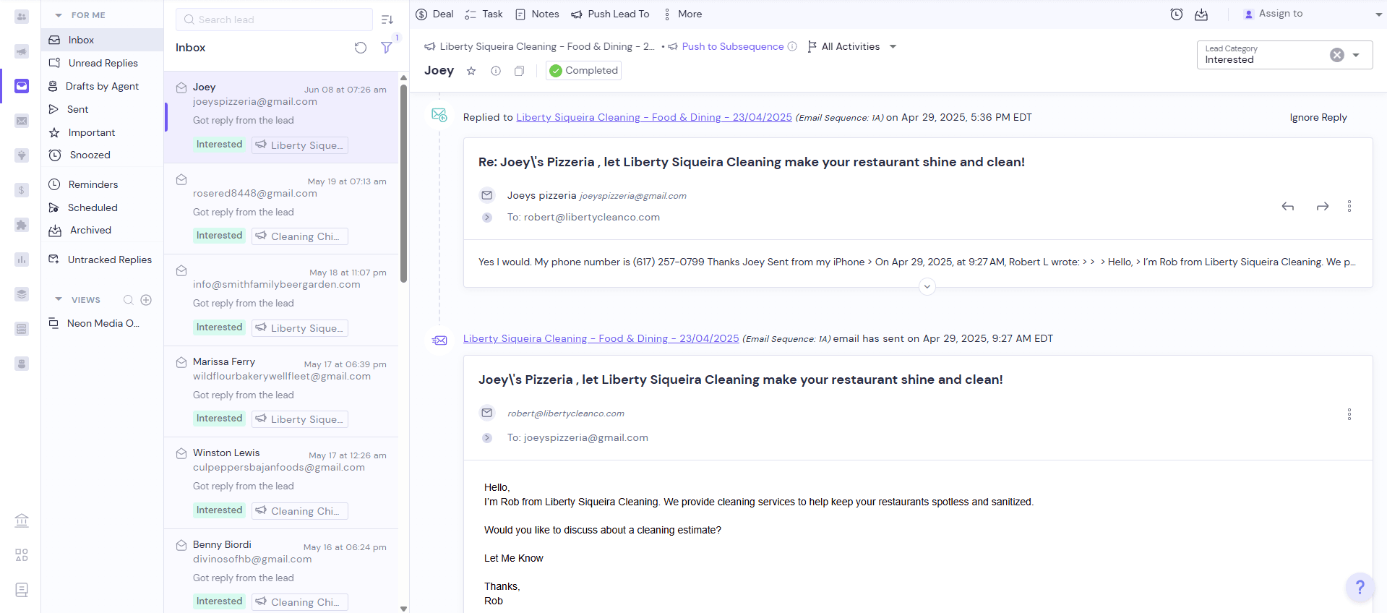Screen dimensions: 1387x613
Task: Open the Important folder
Action: (x=103, y=132)
